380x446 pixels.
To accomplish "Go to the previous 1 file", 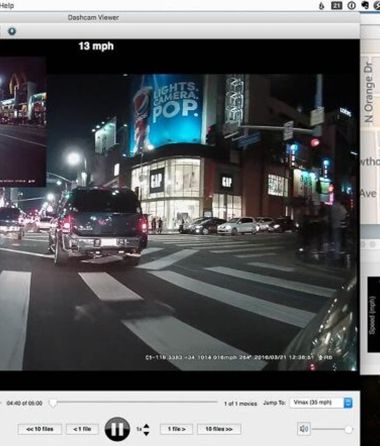I will coord(82,429).
